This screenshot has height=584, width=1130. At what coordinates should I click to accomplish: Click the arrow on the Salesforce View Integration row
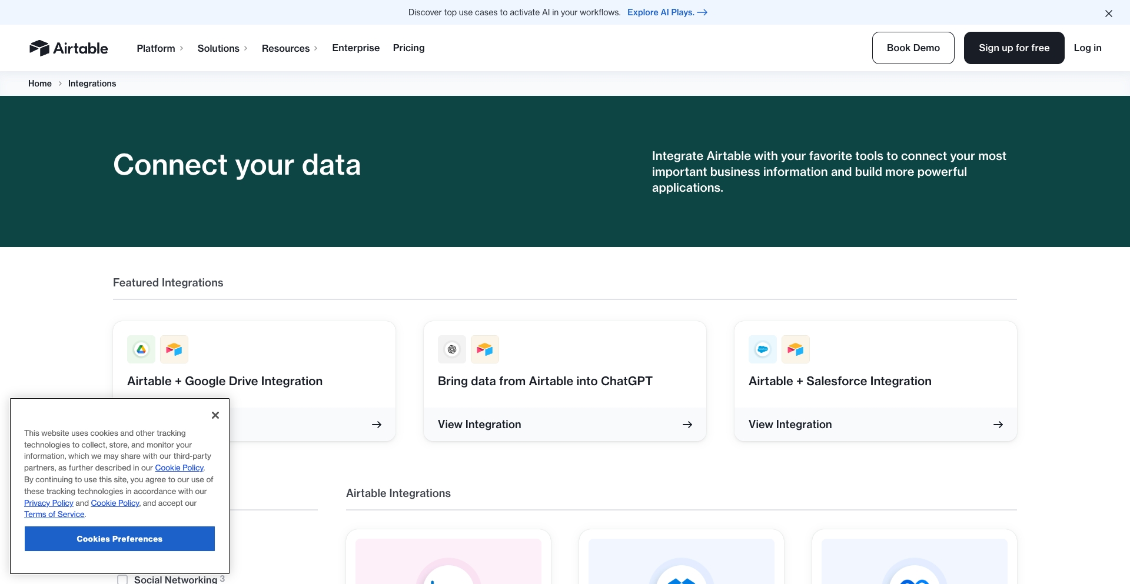pos(998,424)
